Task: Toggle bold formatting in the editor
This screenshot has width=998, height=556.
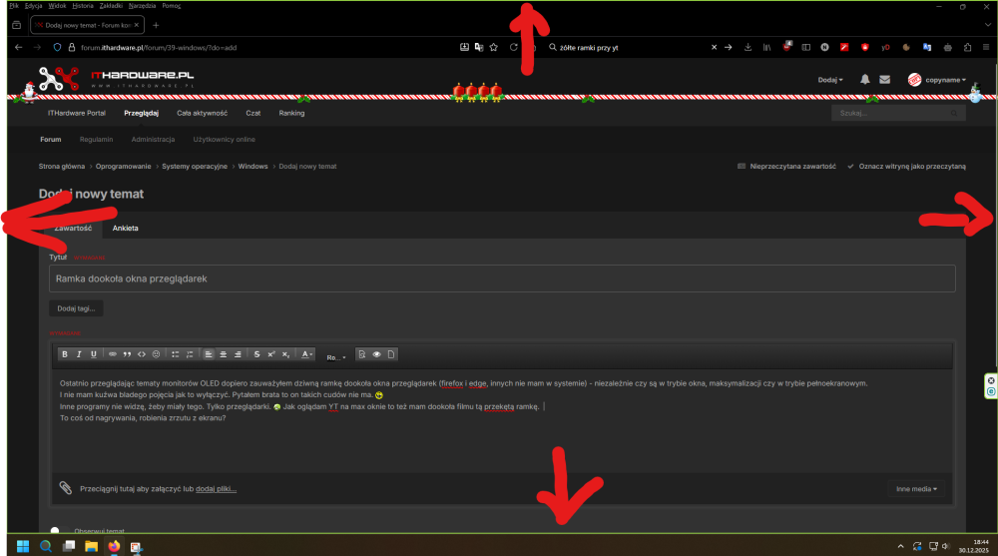Action: pos(65,354)
